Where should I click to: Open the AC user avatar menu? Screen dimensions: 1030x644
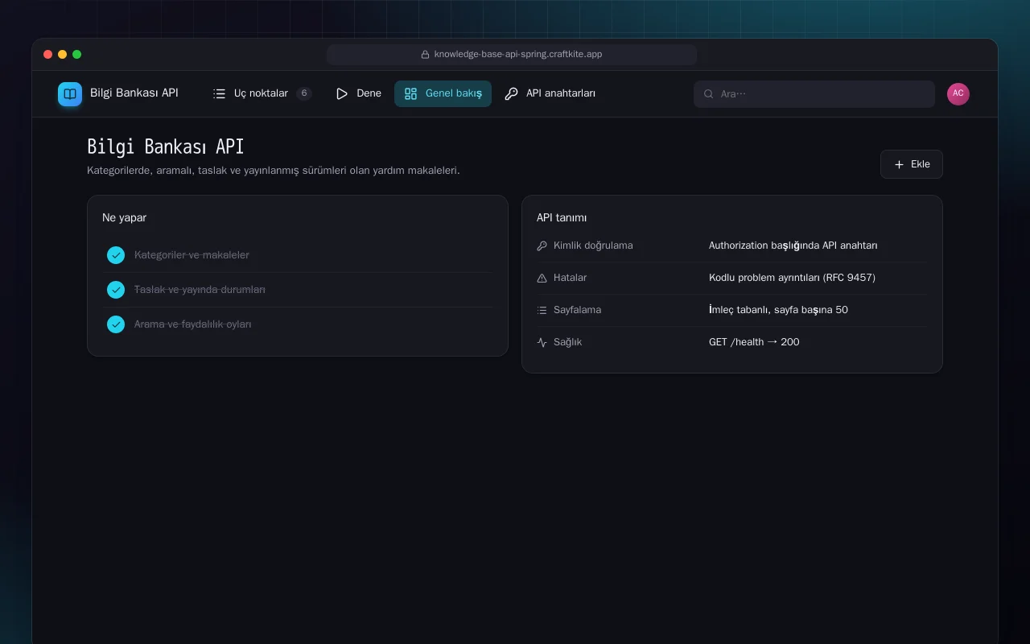tap(958, 94)
